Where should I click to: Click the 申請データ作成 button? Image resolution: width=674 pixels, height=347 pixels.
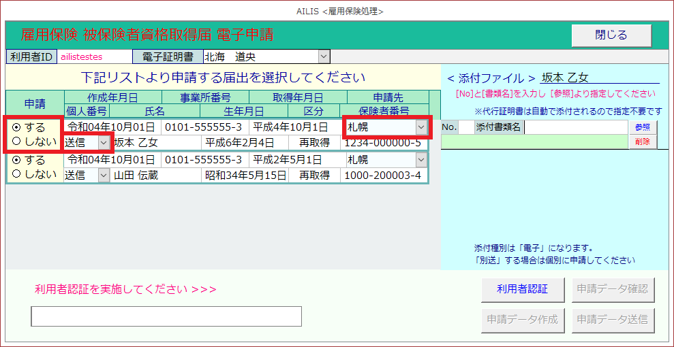coord(523,318)
